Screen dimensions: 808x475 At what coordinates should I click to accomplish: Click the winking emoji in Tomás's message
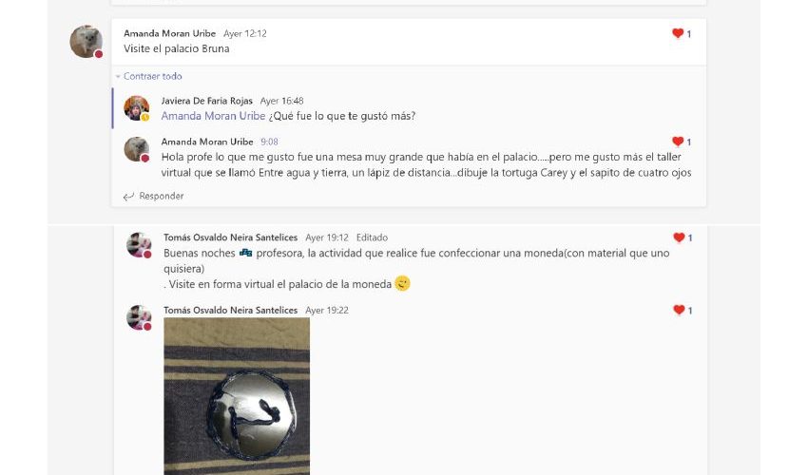pyautogui.click(x=402, y=283)
